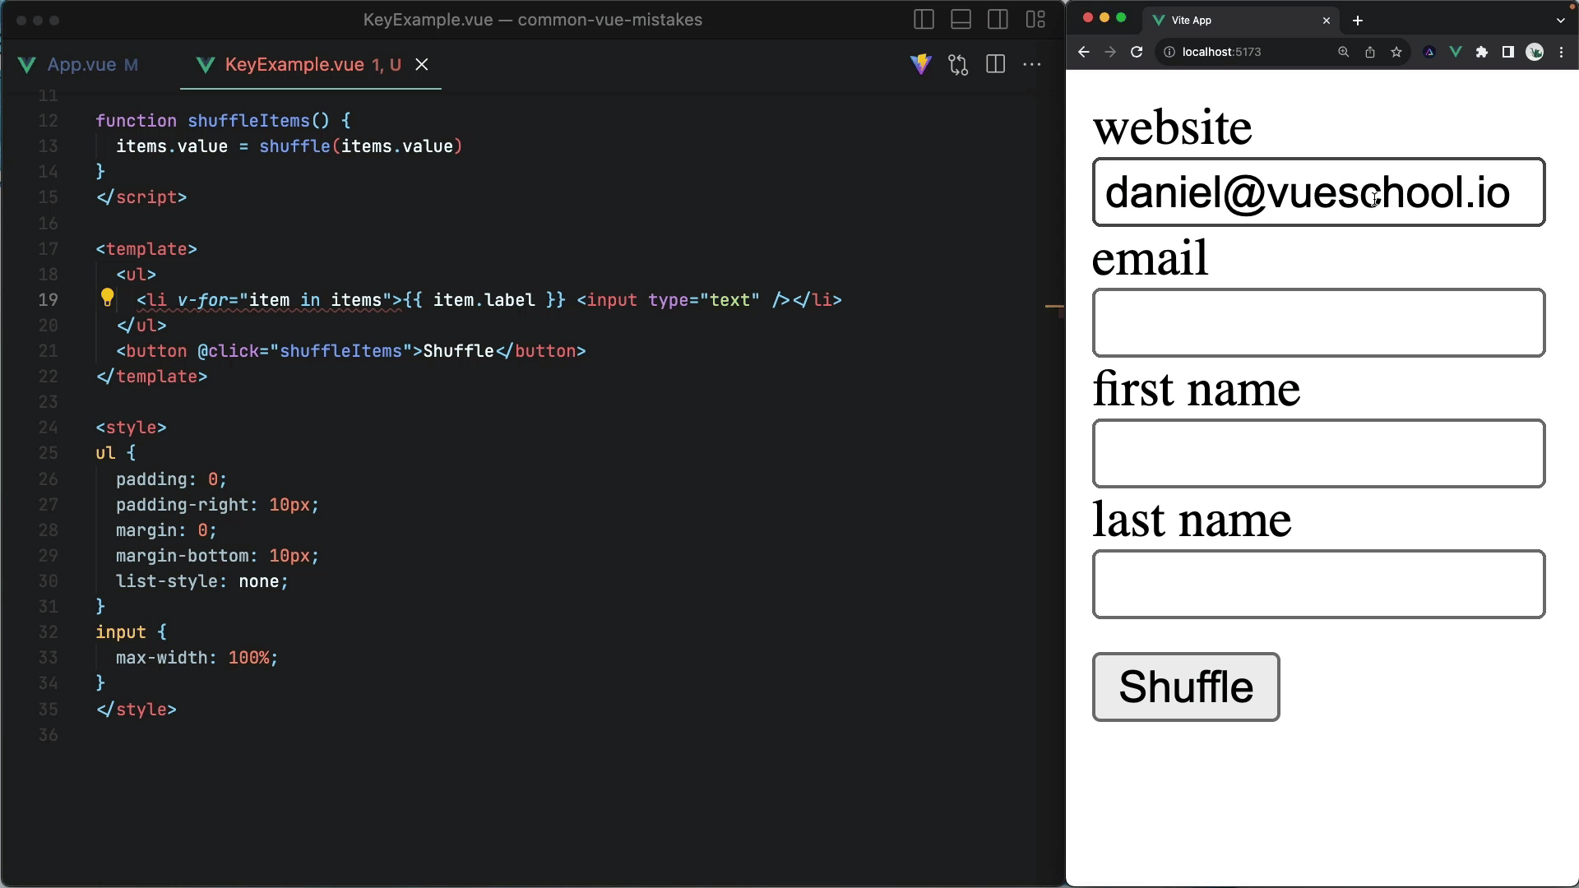Open new browser tab
1579x888 pixels.
click(x=1358, y=21)
